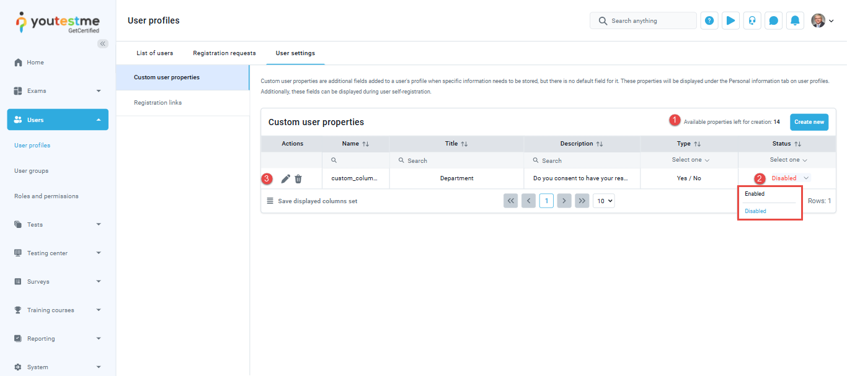Expand the Testing center sidebar menu

tap(58, 253)
